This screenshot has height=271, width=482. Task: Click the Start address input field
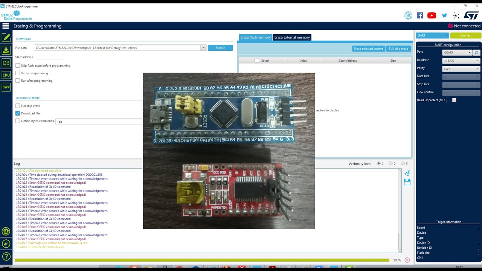click(49, 57)
